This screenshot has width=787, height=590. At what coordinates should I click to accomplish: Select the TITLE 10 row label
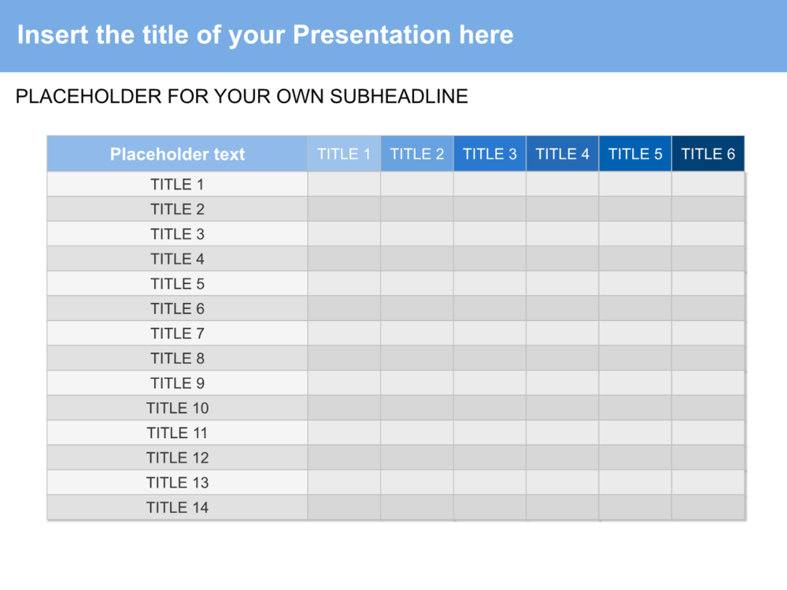(177, 408)
